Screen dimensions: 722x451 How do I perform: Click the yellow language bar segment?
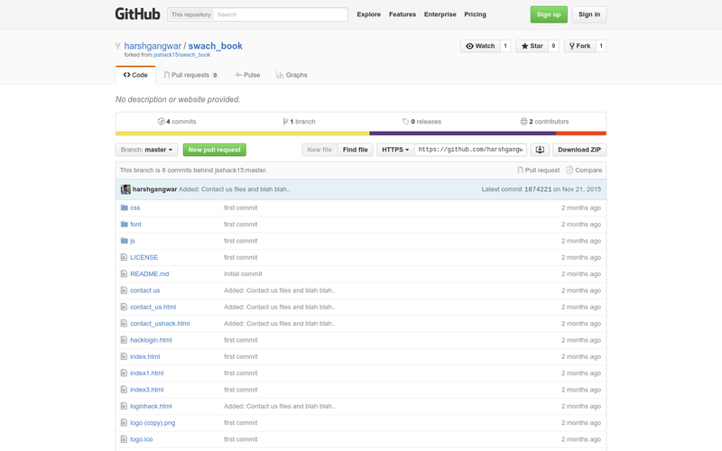click(x=242, y=133)
